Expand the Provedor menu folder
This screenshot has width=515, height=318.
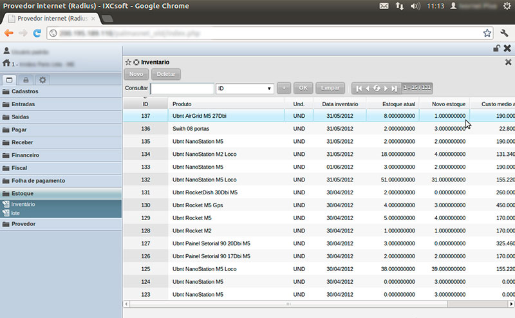pyautogui.click(x=61, y=224)
